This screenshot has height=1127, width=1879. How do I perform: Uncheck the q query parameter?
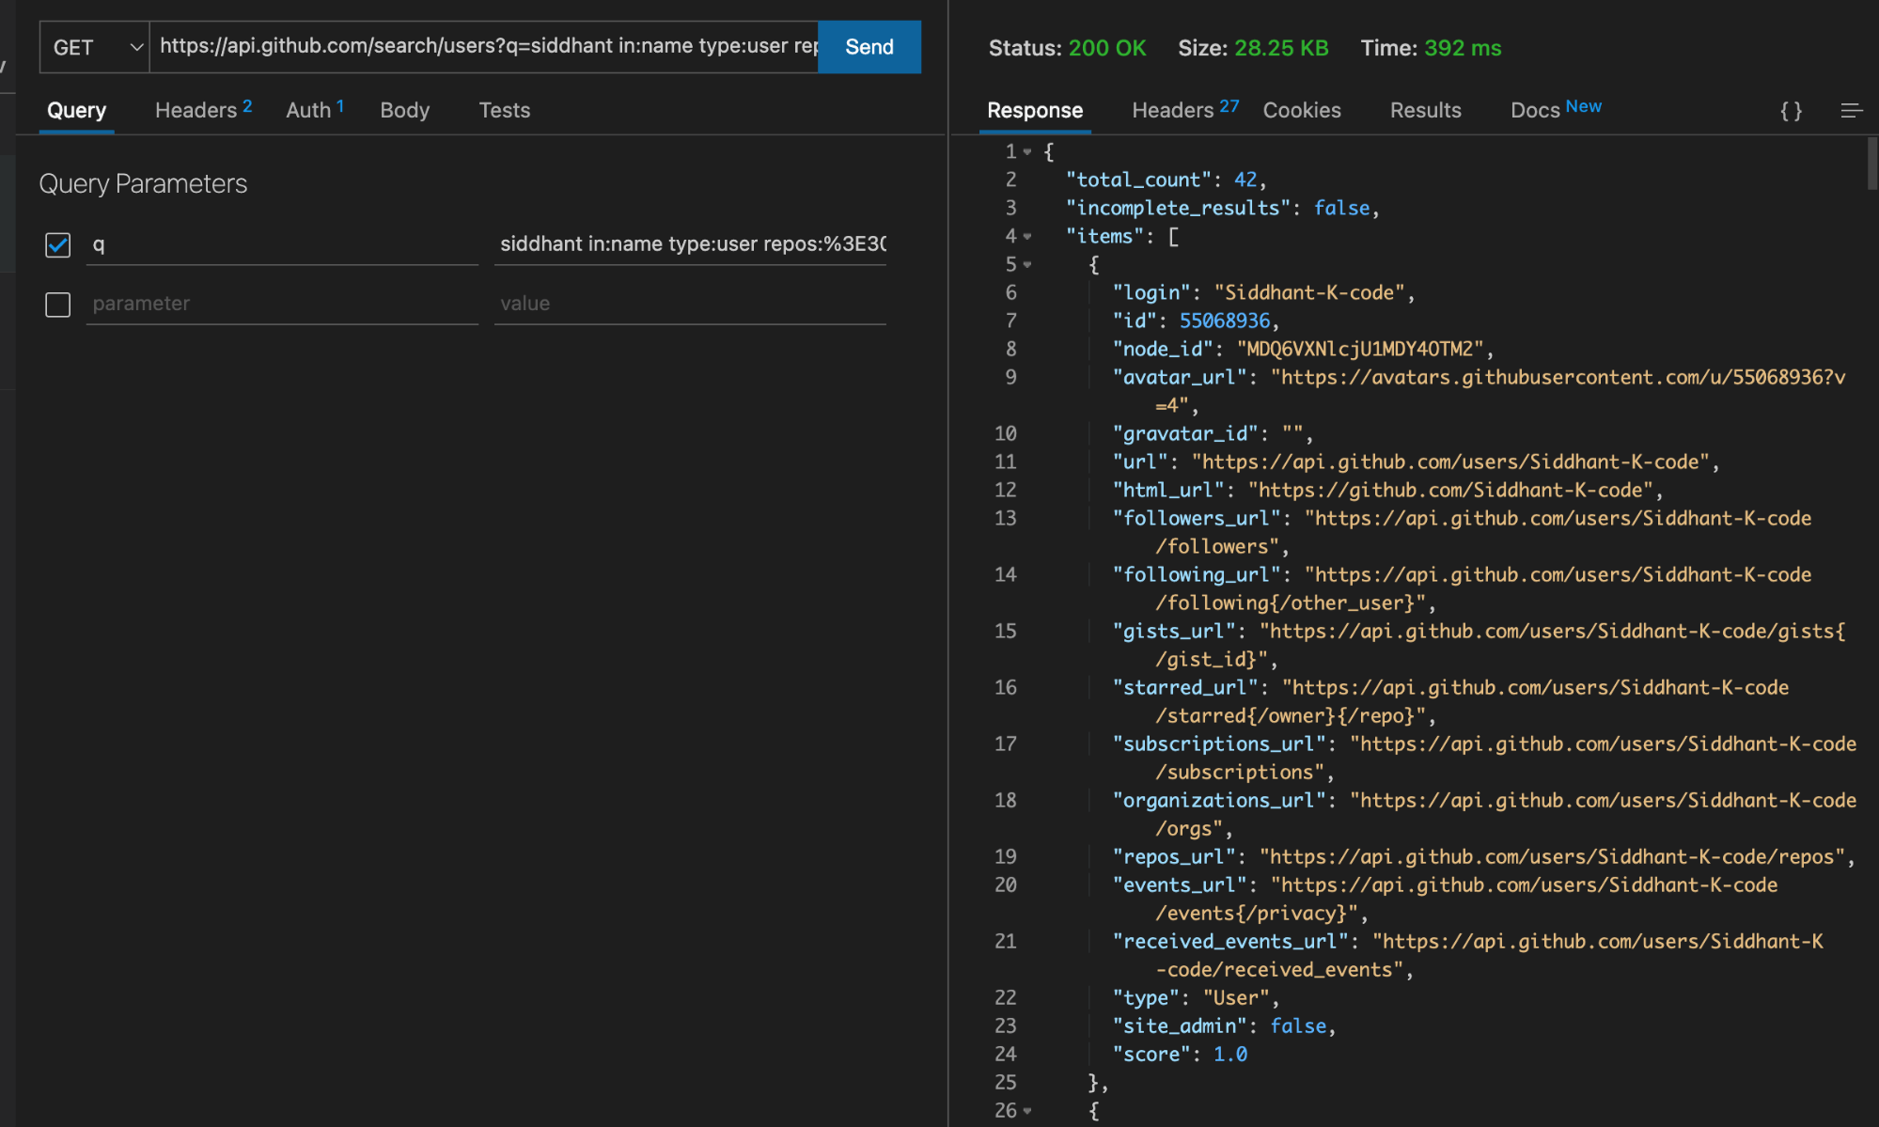(57, 245)
